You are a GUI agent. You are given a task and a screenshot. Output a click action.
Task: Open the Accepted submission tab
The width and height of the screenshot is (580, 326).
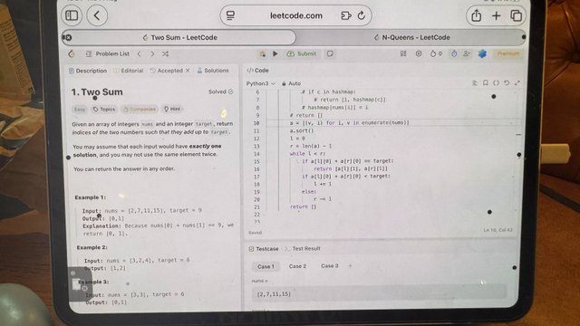[x=167, y=71]
